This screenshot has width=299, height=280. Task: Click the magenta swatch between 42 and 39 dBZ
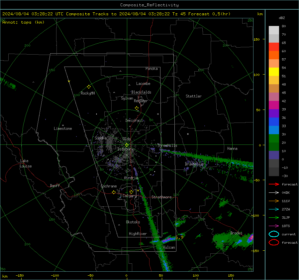pyautogui.click(x=274, y=105)
